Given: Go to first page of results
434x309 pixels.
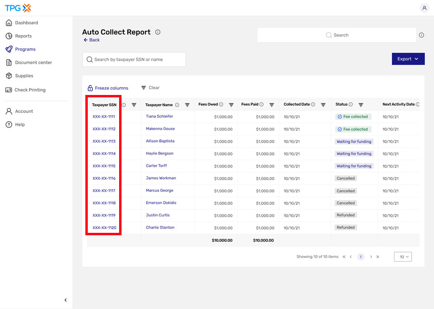Looking at the screenshot, I should click(344, 257).
